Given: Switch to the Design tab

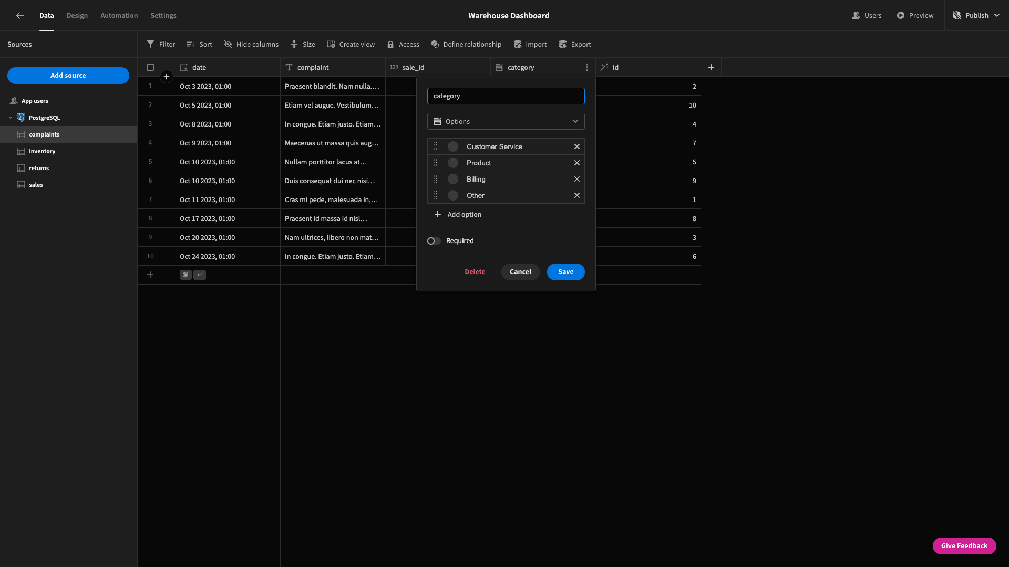Looking at the screenshot, I should coord(77,16).
